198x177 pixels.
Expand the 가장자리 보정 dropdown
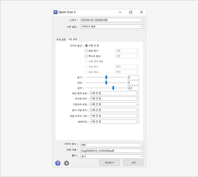pos(114,104)
